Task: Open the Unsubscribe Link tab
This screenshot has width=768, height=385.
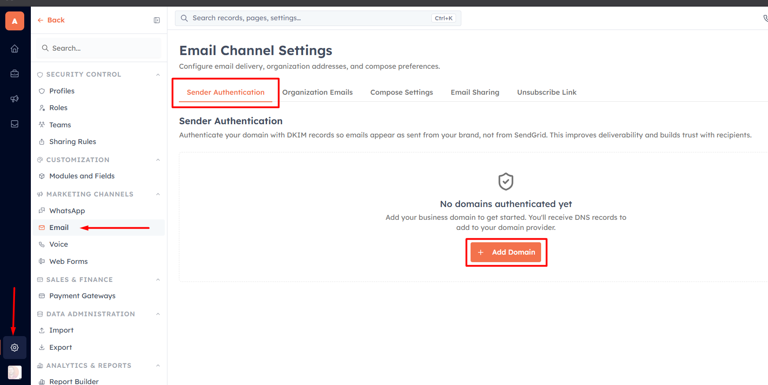Action: coord(547,92)
